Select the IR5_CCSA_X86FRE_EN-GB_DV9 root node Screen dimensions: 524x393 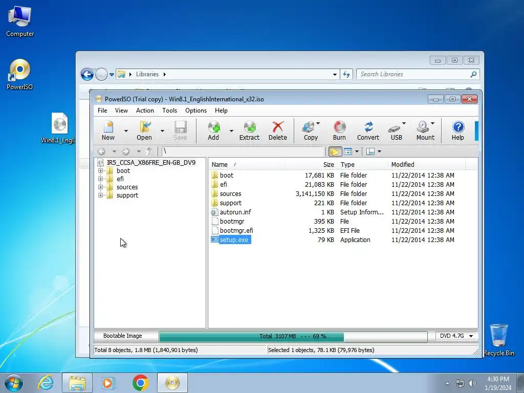point(151,163)
